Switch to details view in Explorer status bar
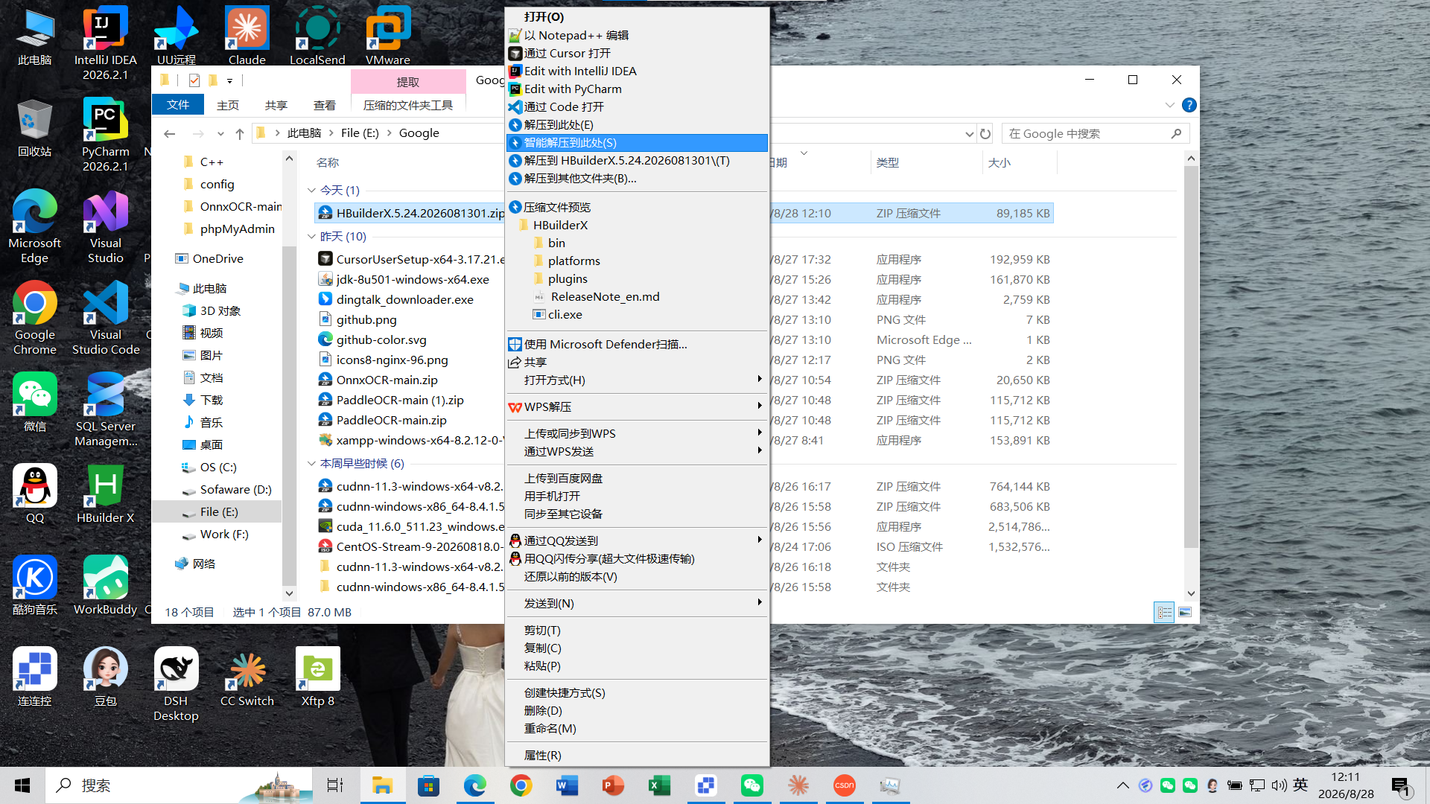This screenshot has height=804, width=1430. coord(1164,612)
